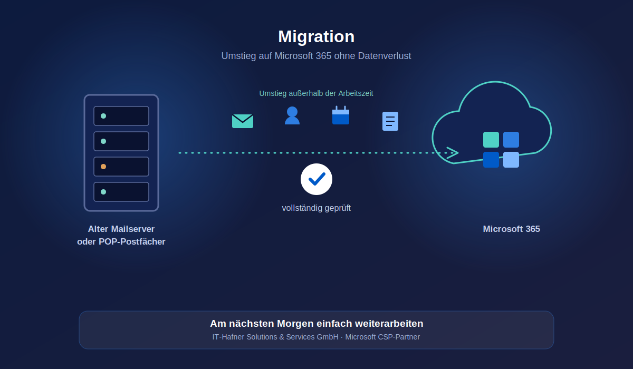Click 'IT-Hafner Solutions & Services GmbH' text
Screen dimensions: 633x369
(275, 337)
